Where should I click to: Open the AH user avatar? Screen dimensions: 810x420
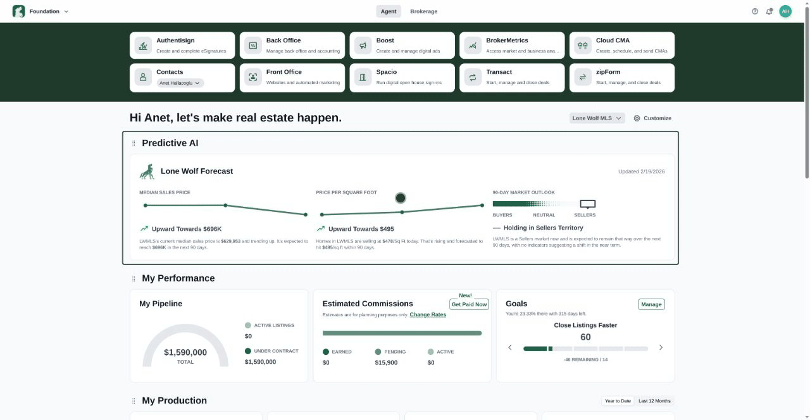(785, 11)
